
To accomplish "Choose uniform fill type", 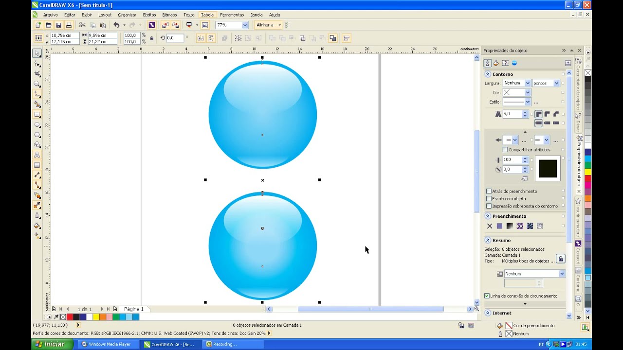I will coord(499,226).
